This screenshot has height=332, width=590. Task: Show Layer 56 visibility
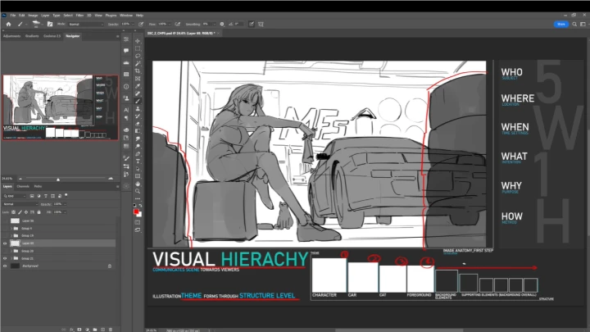pyautogui.click(x=5, y=221)
